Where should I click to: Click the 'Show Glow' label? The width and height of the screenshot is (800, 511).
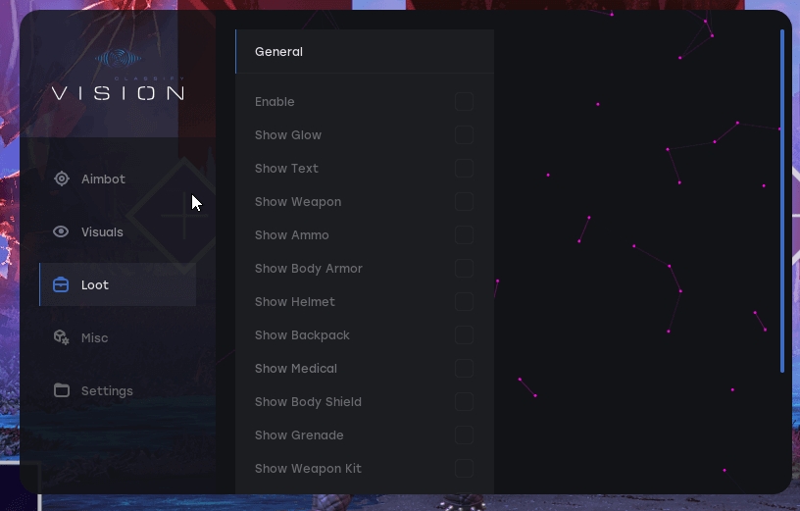click(x=288, y=134)
